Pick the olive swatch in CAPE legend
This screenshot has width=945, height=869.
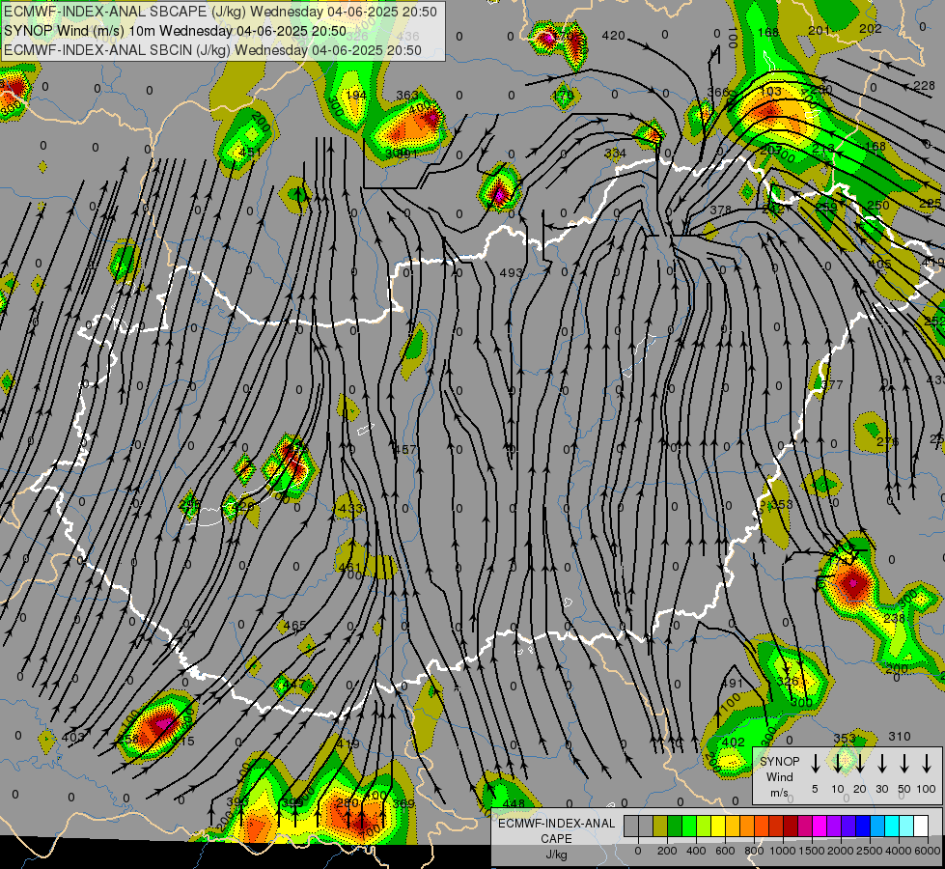(x=660, y=826)
